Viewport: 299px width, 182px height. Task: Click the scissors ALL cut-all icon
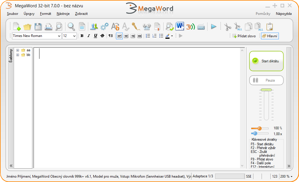238,26
